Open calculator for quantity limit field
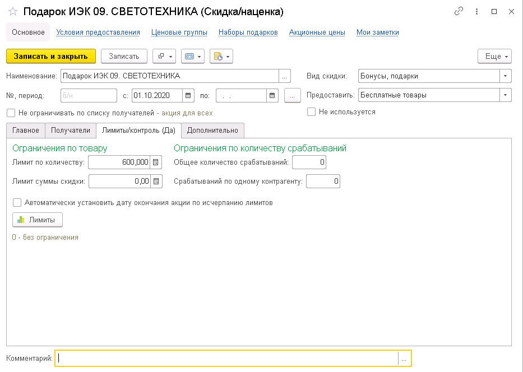523x372 pixels. 156,162
